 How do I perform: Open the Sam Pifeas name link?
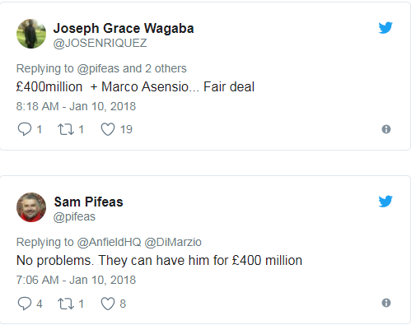(x=88, y=202)
